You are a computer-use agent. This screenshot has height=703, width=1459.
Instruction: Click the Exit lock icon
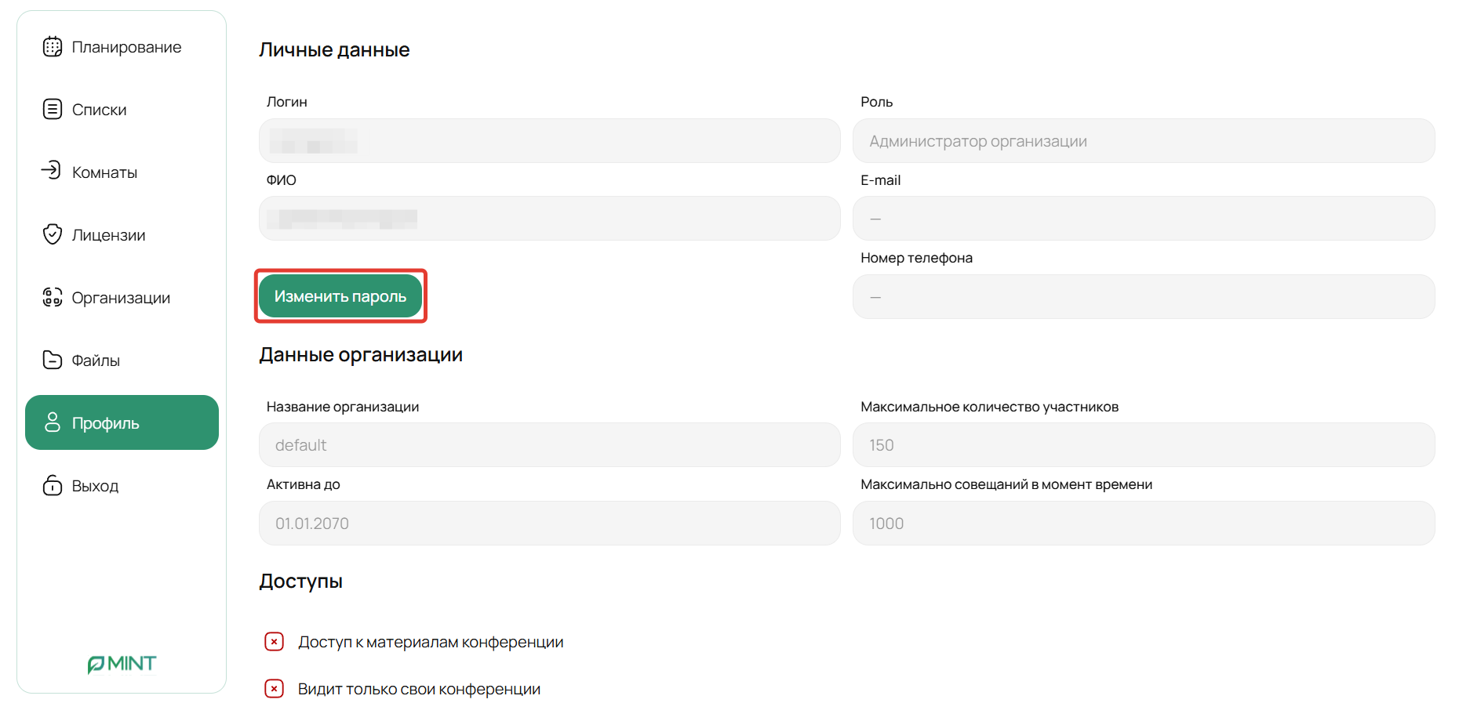coord(53,485)
